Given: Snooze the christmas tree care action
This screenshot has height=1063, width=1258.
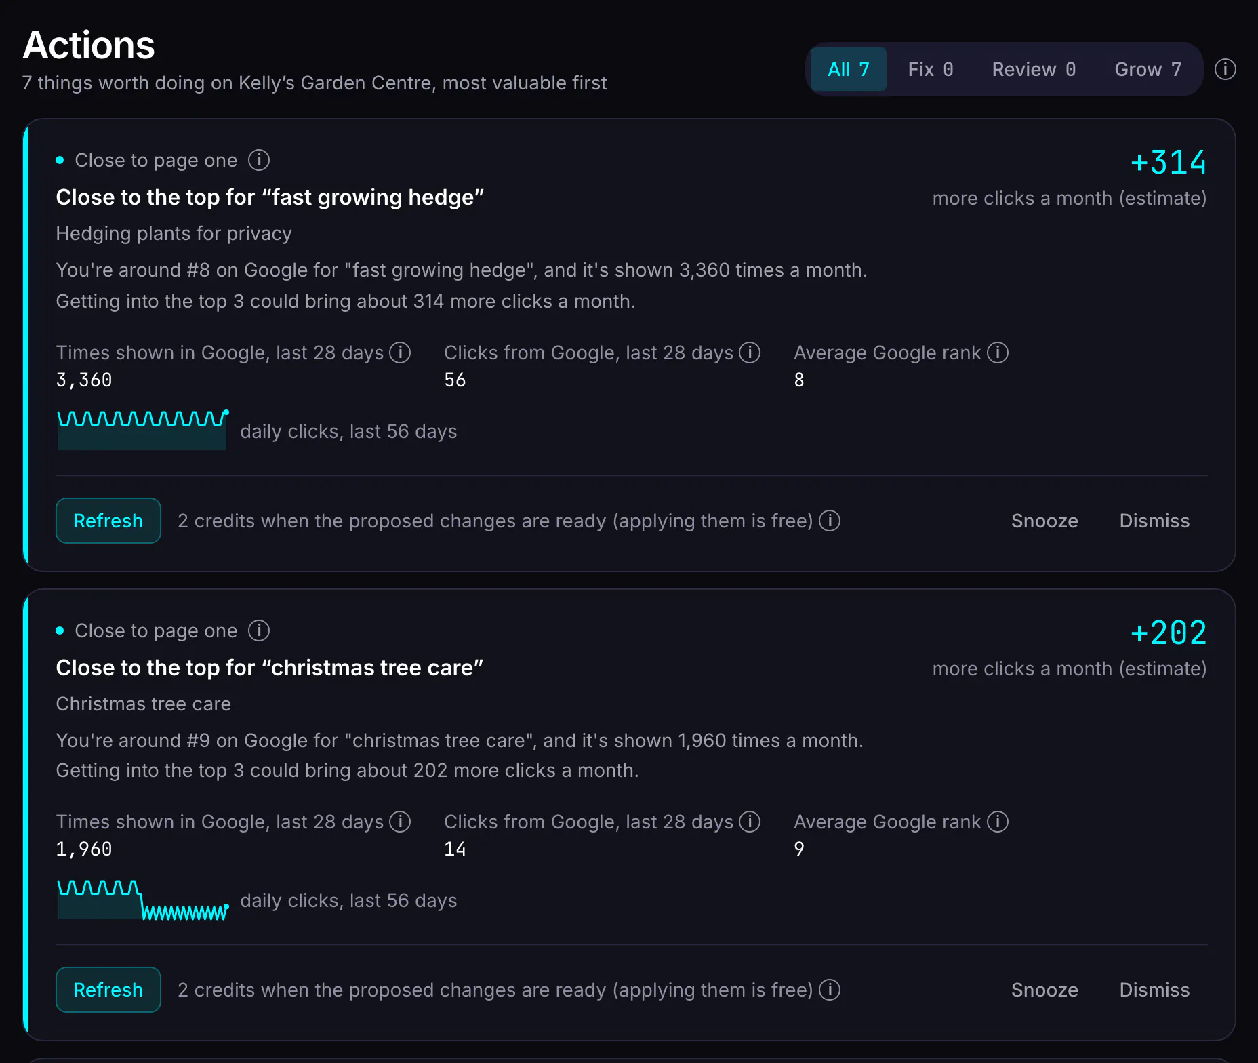Looking at the screenshot, I should pyautogui.click(x=1044, y=990).
